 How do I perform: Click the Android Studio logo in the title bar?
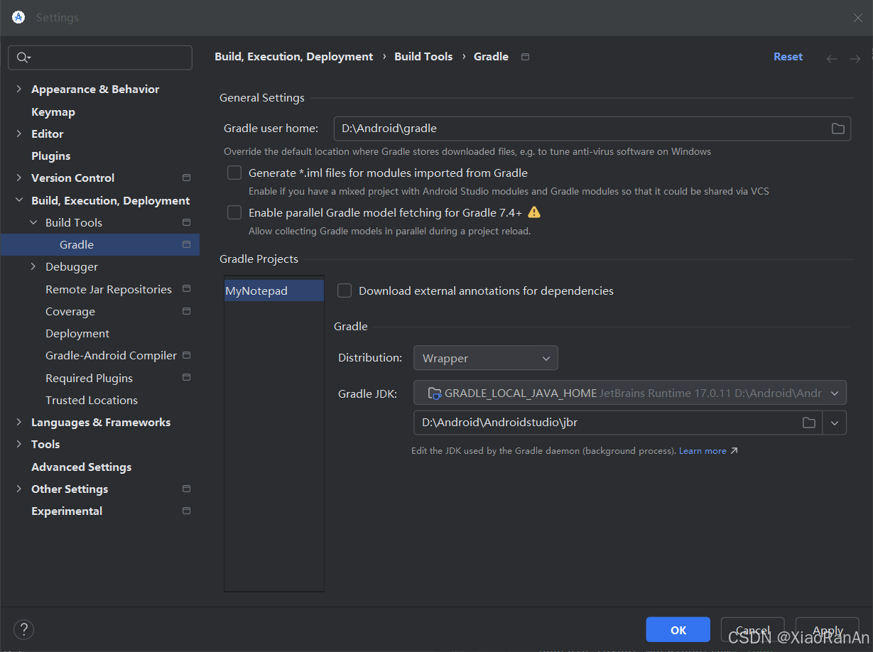pos(18,16)
